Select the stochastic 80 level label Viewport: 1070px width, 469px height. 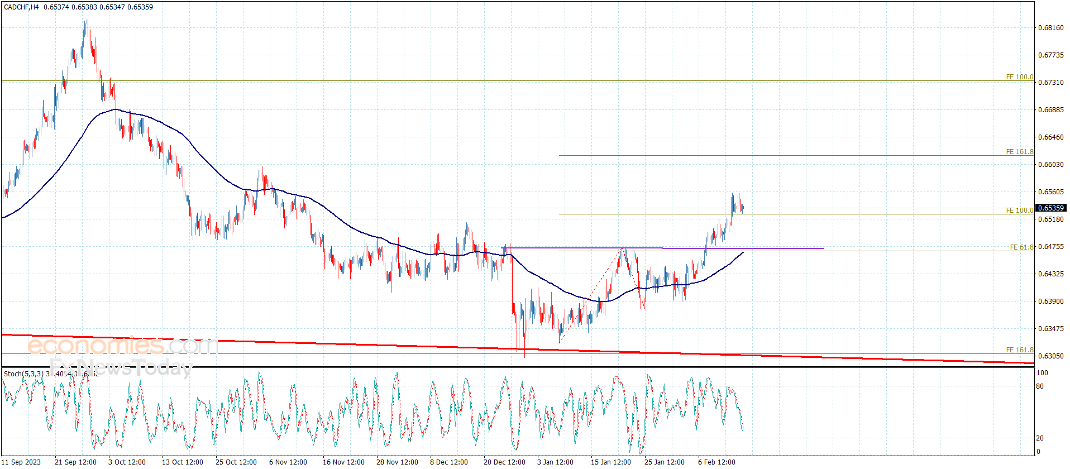(x=1039, y=386)
